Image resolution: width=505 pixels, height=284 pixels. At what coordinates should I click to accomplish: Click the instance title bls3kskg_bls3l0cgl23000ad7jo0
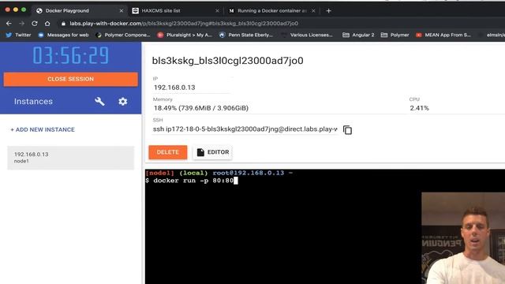click(228, 61)
